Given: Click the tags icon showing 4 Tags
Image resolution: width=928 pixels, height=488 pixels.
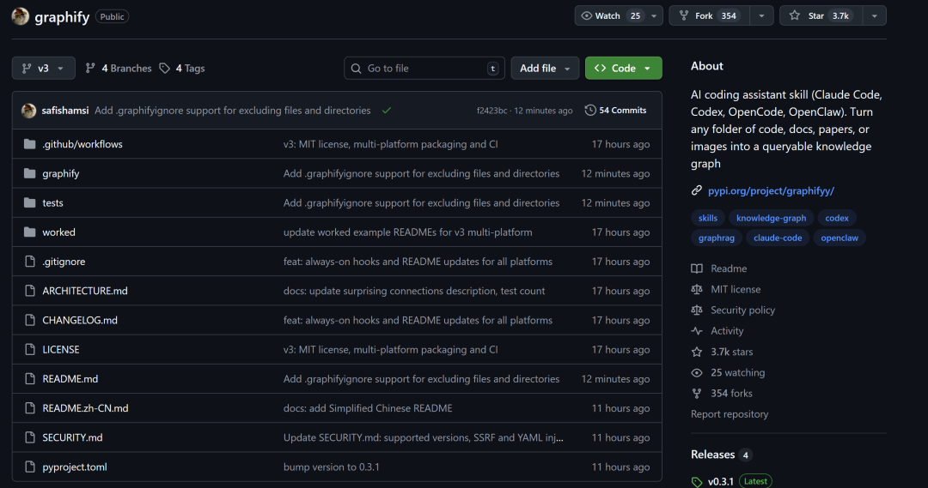Looking at the screenshot, I should pyautogui.click(x=165, y=69).
